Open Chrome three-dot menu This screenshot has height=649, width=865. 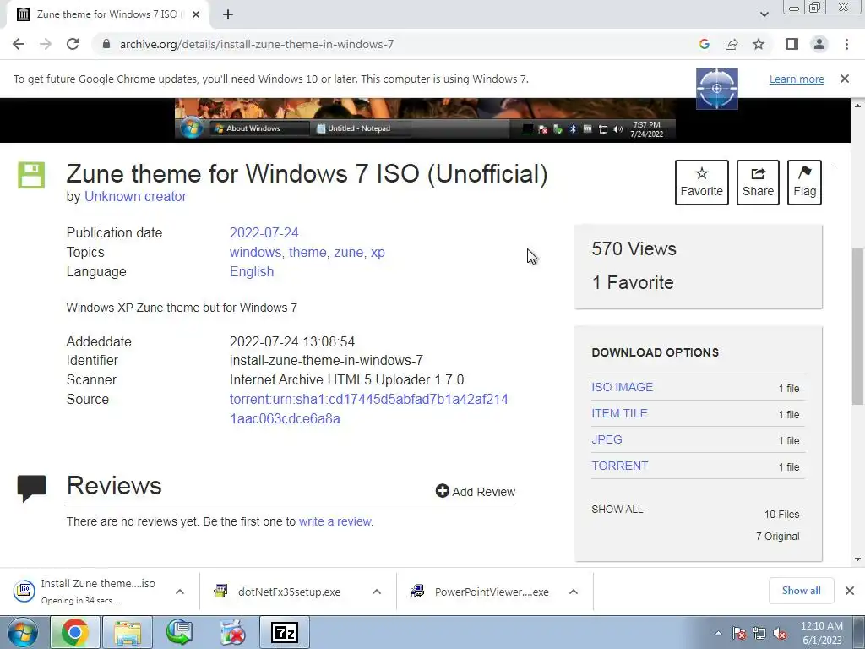click(x=846, y=44)
